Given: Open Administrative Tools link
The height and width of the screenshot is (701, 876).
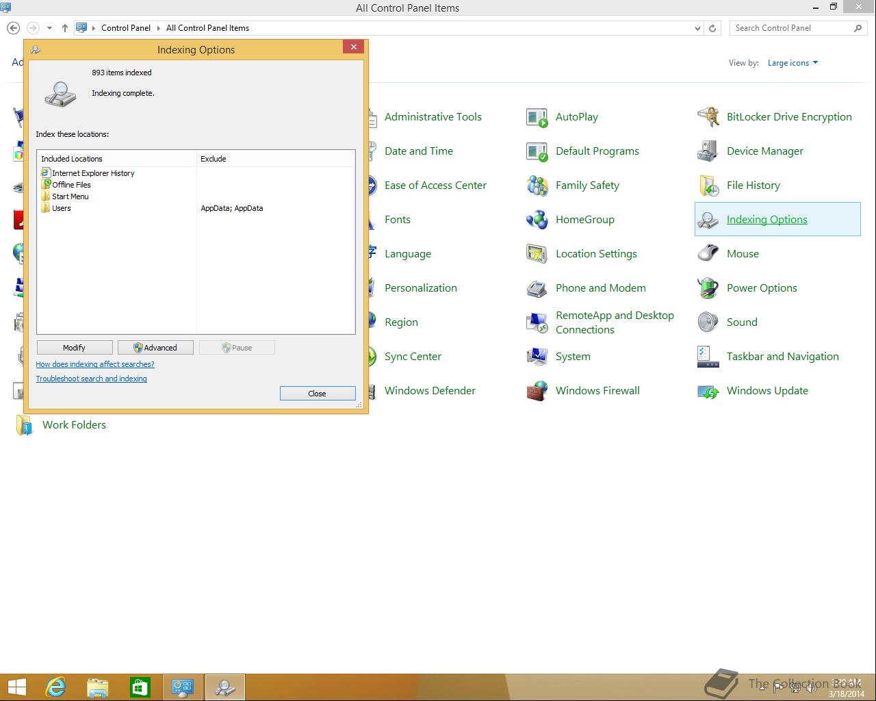Looking at the screenshot, I should pos(433,117).
